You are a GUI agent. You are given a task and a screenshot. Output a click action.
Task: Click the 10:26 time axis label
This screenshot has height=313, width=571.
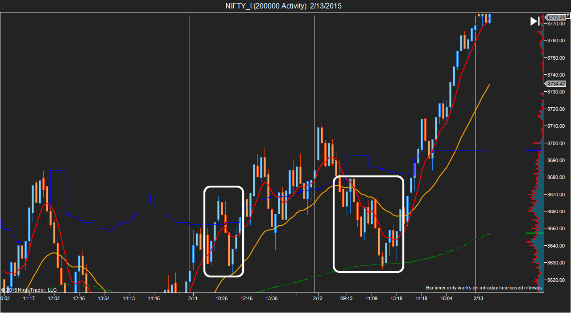coord(221,298)
